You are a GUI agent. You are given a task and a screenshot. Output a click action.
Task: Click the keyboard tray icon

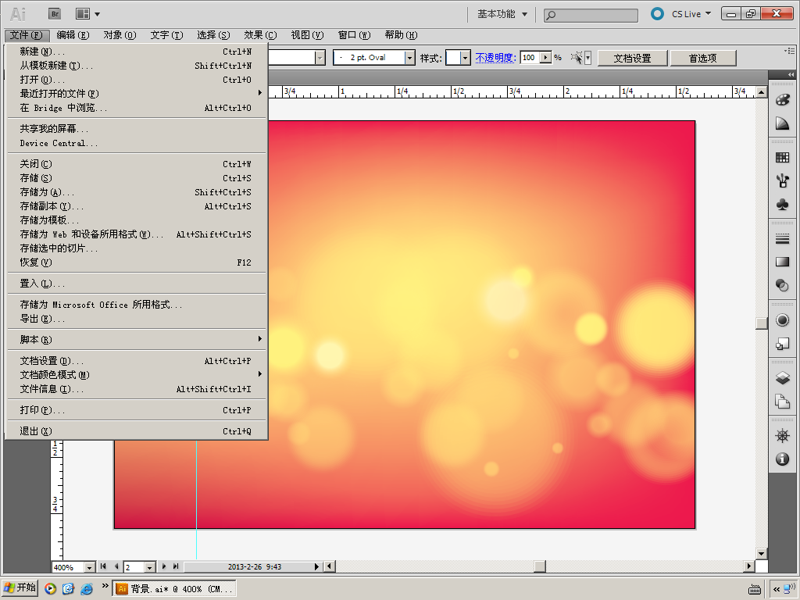[755, 590]
